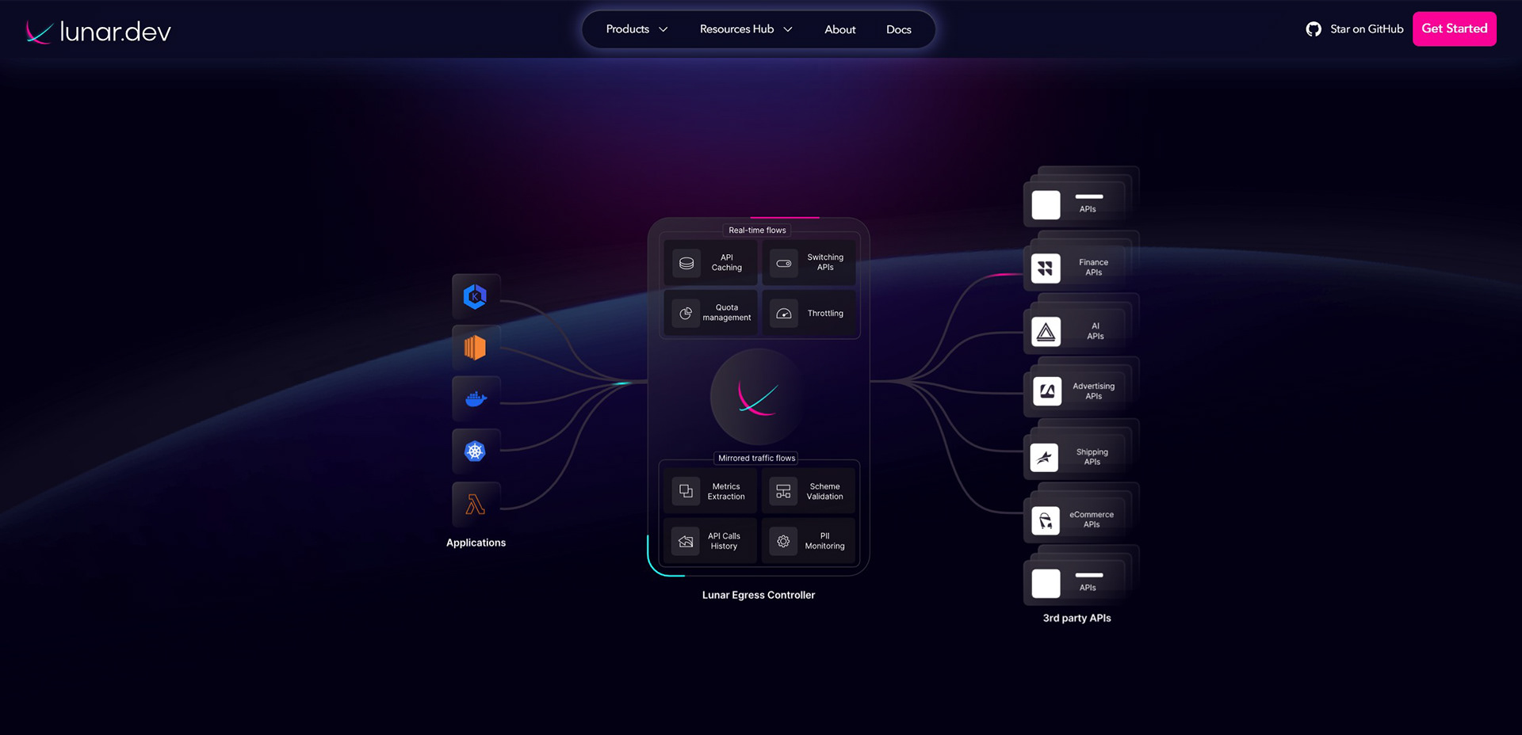The width and height of the screenshot is (1522, 735).
Task: Click the Switching APIs toggle icon
Action: (x=783, y=263)
